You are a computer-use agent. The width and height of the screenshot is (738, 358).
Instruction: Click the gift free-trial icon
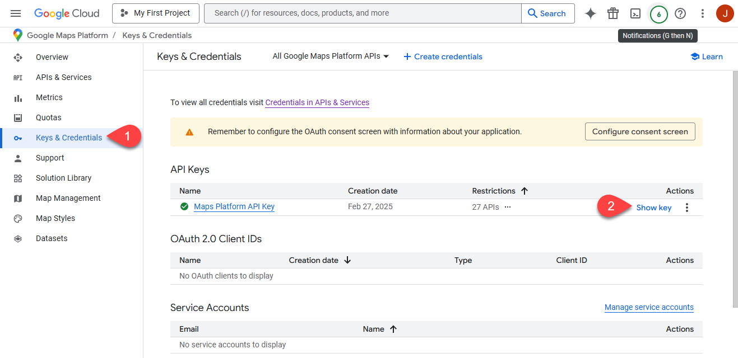click(x=613, y=13)
